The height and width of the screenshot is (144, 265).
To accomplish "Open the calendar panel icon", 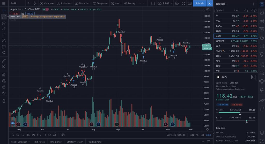I will click(x=262, y=46).
